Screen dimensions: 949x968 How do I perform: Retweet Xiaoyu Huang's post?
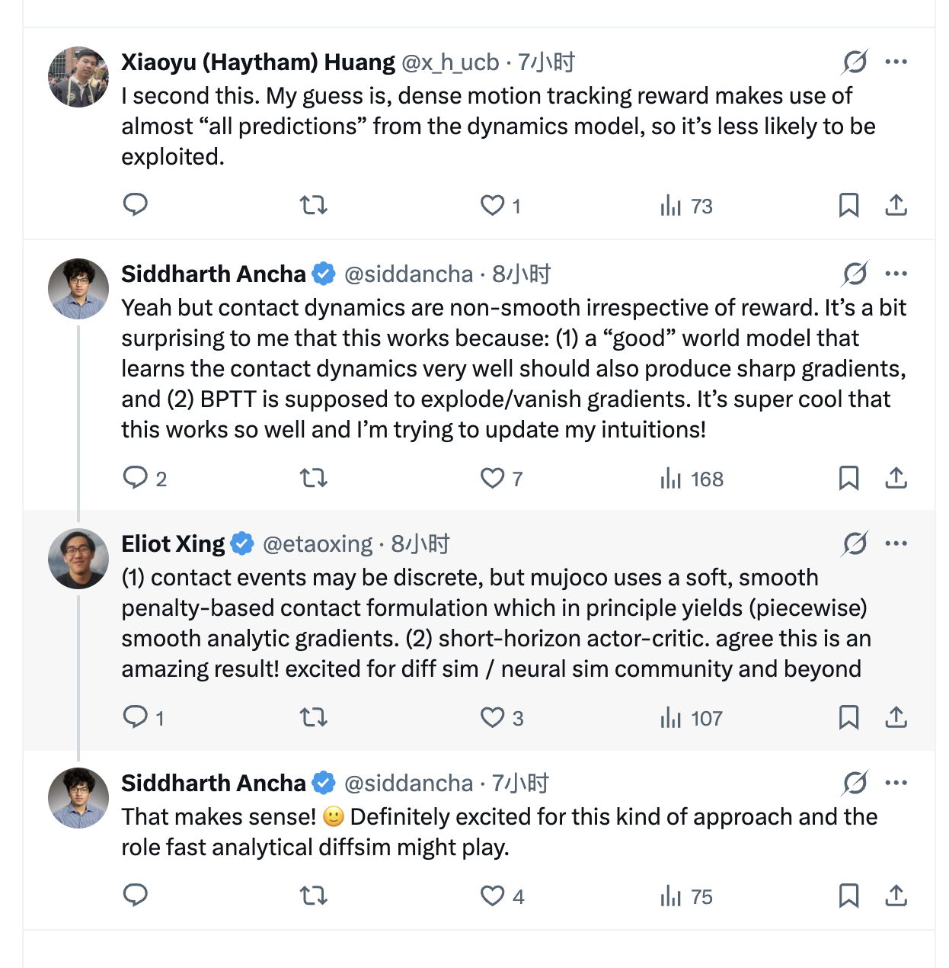tap(313, 205)
